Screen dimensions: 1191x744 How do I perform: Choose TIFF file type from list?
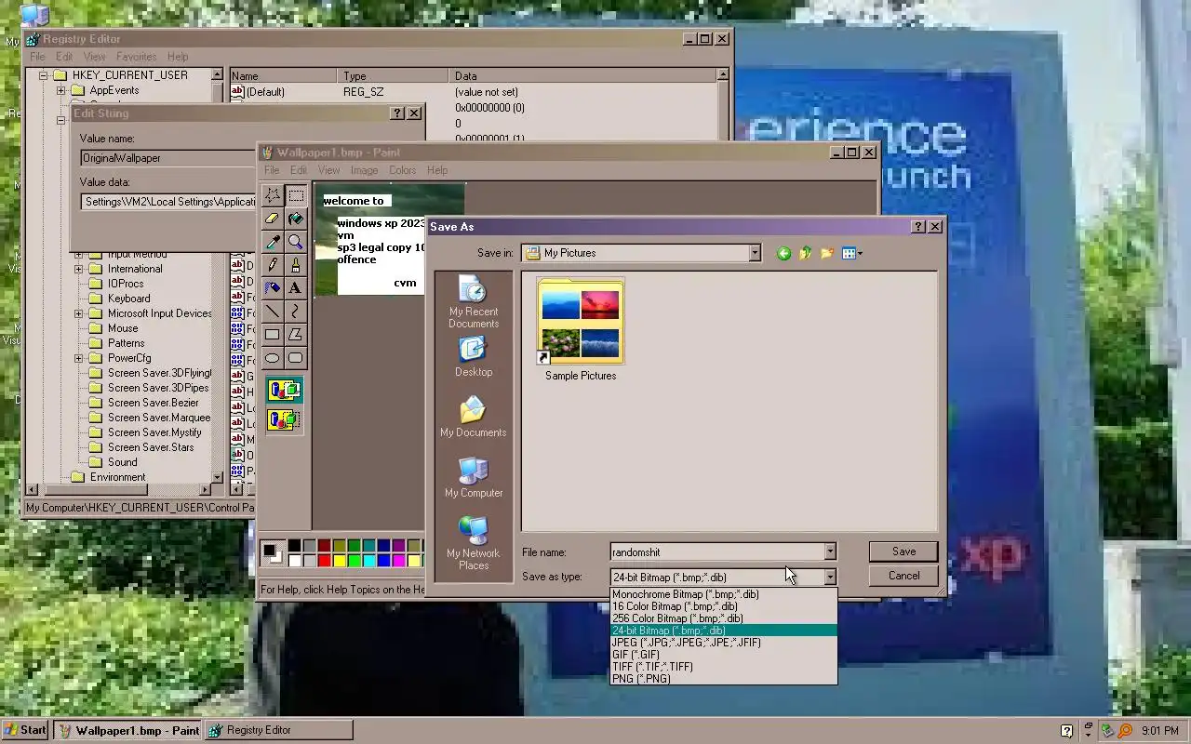[x=723, y=667]
